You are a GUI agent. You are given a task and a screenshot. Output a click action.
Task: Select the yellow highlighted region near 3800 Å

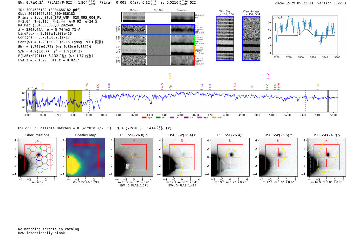75,101
